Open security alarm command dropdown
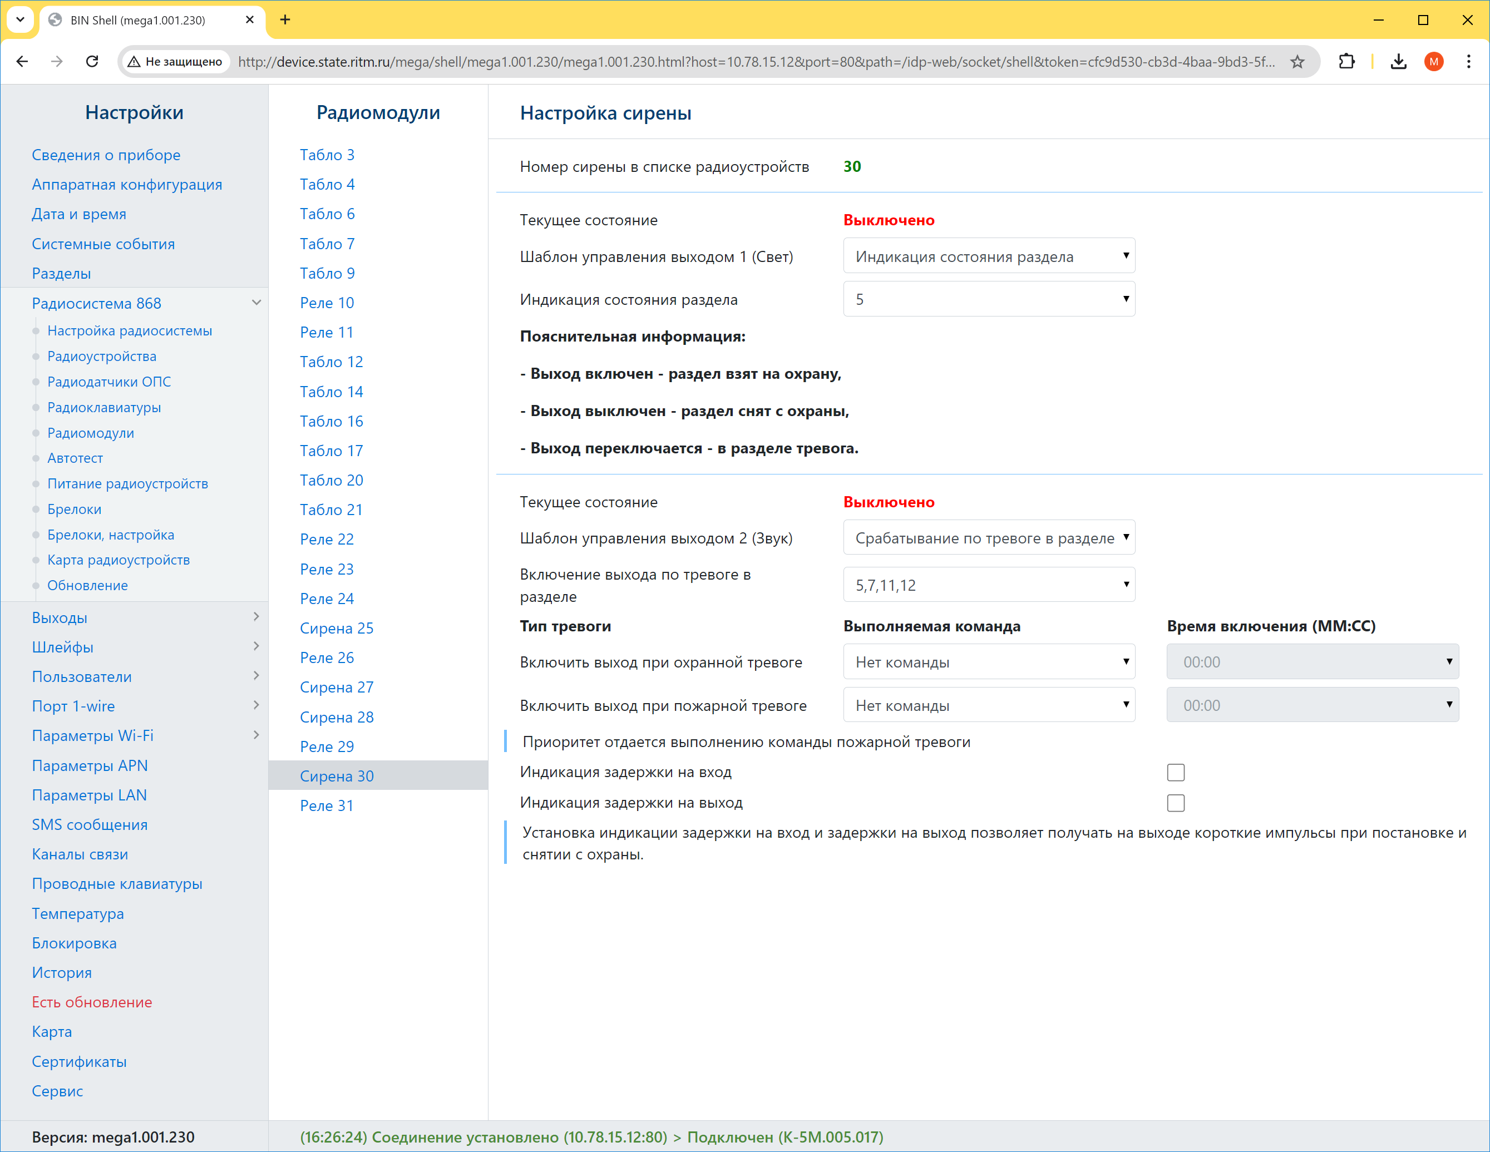 (x=989, y=661)
